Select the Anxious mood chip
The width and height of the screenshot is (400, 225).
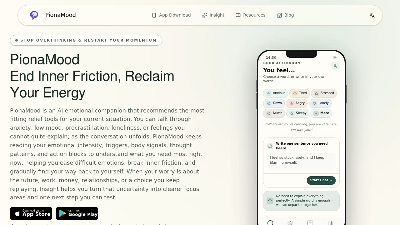276,93
